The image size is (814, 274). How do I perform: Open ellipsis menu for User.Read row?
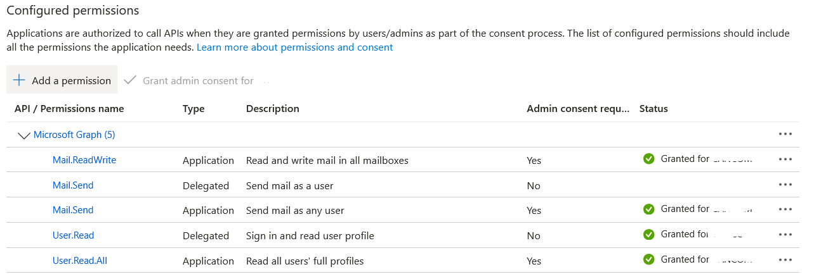(785, 235)
